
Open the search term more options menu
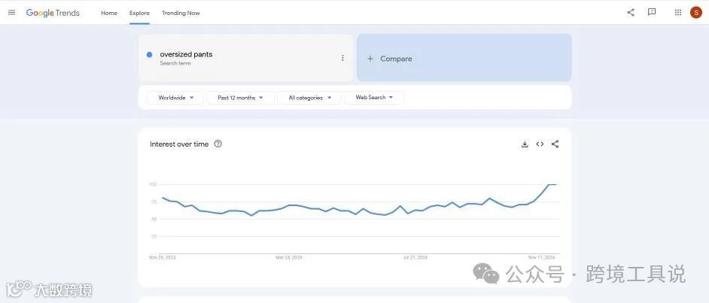pos(342,58)
